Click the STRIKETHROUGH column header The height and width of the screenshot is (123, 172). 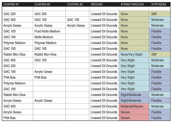click(132, 4)
